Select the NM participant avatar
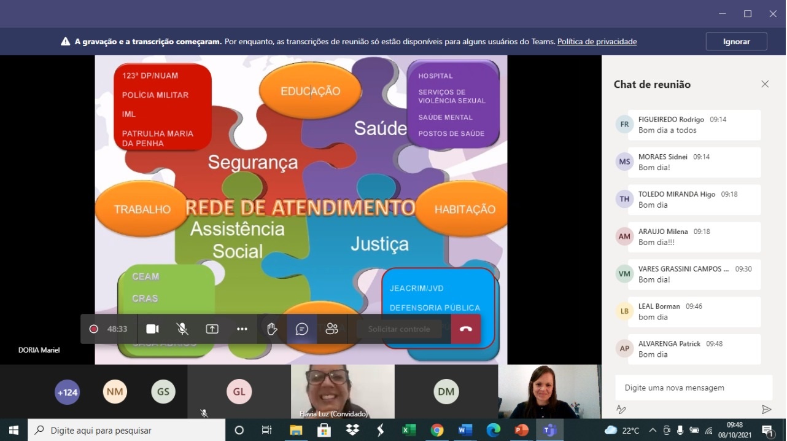The image size is (787, 441). tap(115, 392)
